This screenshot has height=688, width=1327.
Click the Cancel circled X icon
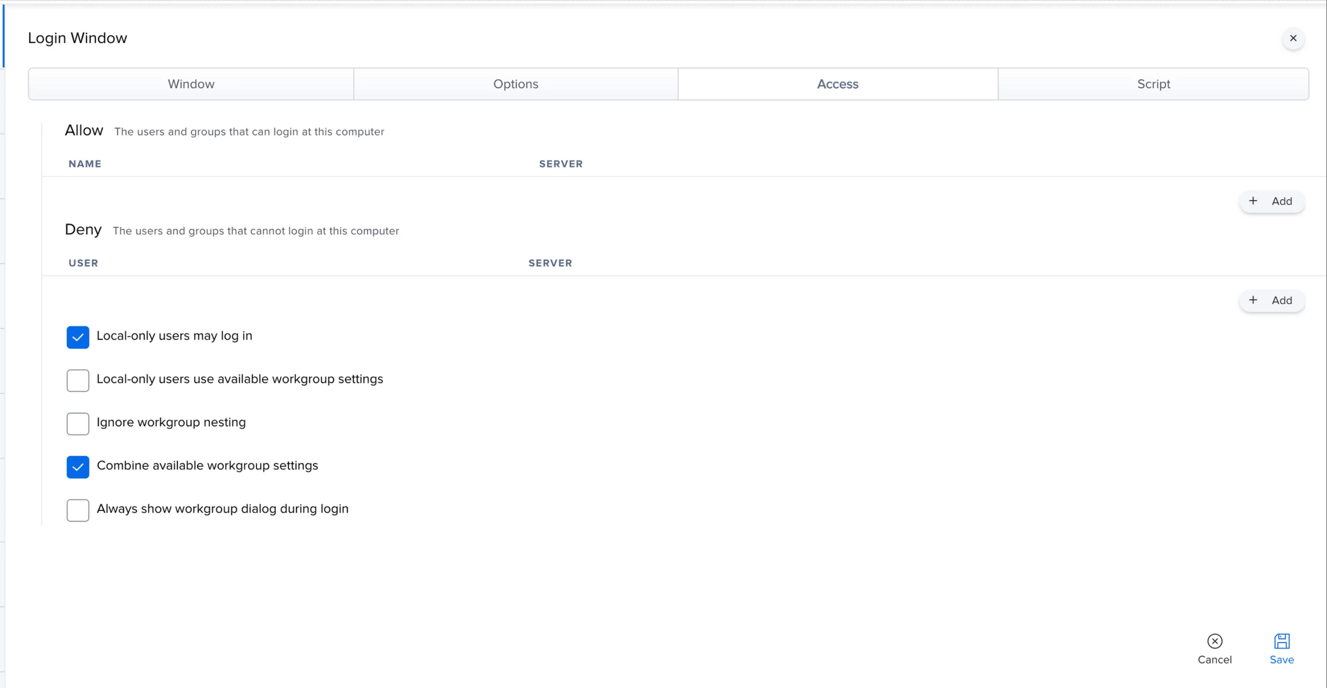[1214, 641]
